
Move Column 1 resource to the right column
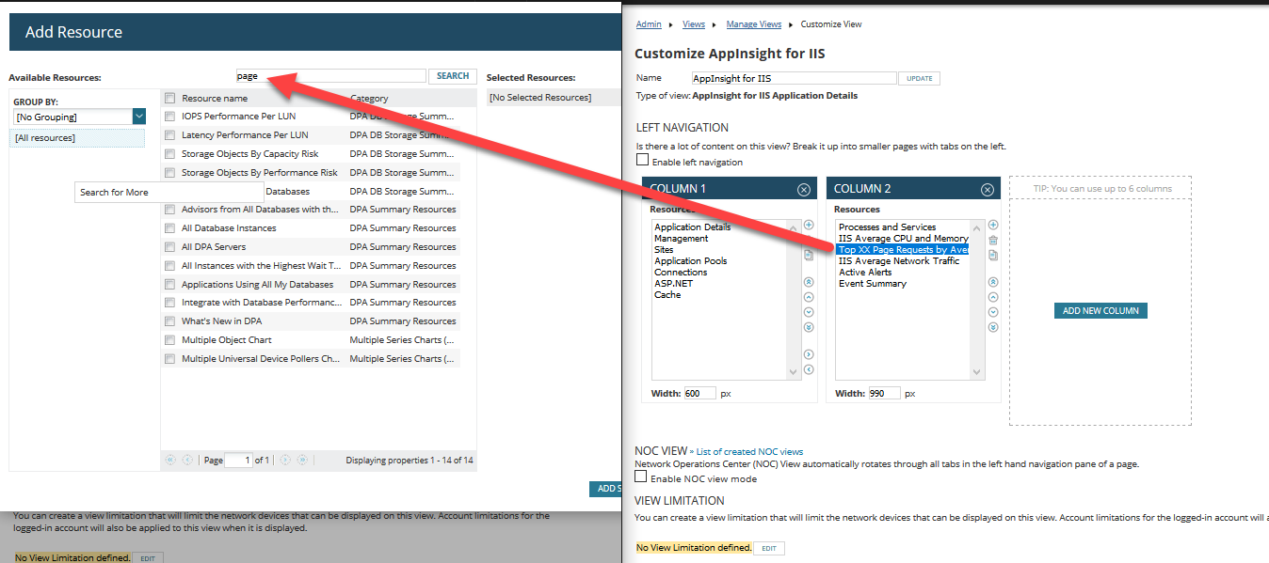[809, 354]
